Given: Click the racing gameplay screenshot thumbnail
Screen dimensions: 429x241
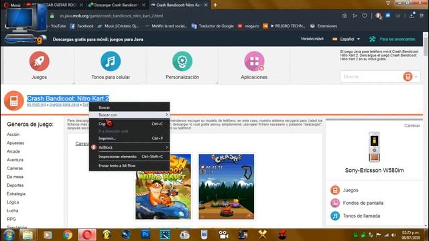Looking at the screenshot, I should (x=227, y=187).
